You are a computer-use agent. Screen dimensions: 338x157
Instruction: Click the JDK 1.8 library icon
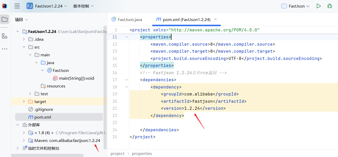(31, 133)
